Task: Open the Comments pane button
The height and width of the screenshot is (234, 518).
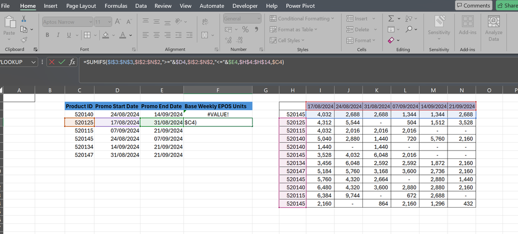Action: pyautogui.click(x=473, y=5)
